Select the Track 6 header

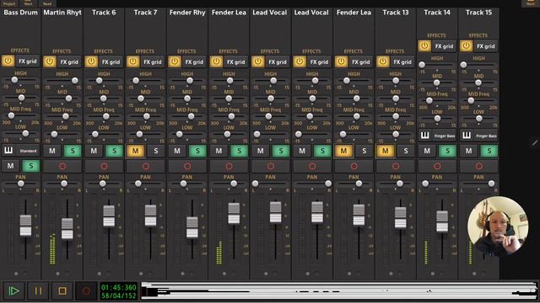click(x=104, y=13)
